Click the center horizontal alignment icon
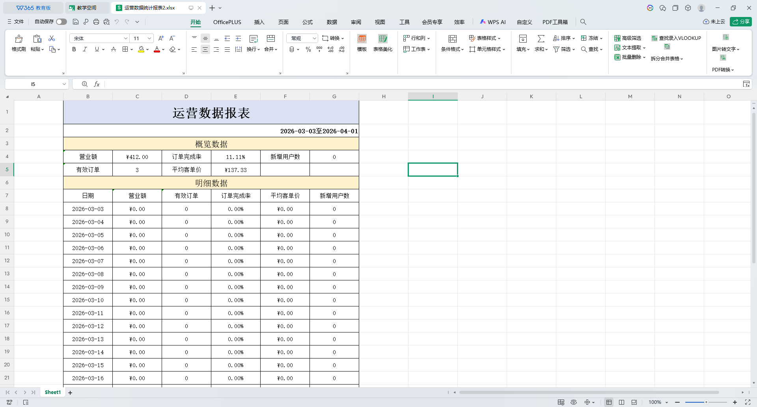This screenshot has width=757, height=407. [x=205, y=49]
